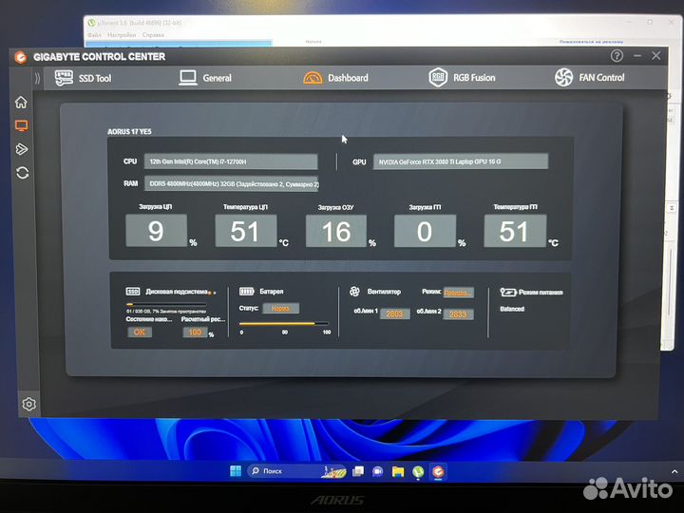The image size is (684, 513).
Task: Click the ad complaint link in uTorrent
Action: pos(591,42)
